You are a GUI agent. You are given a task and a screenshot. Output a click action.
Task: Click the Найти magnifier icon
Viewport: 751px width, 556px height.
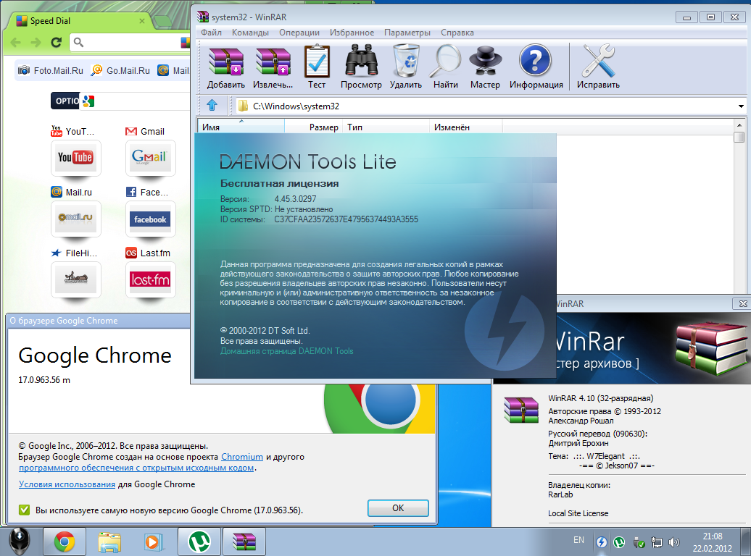[x=445, y=67]
